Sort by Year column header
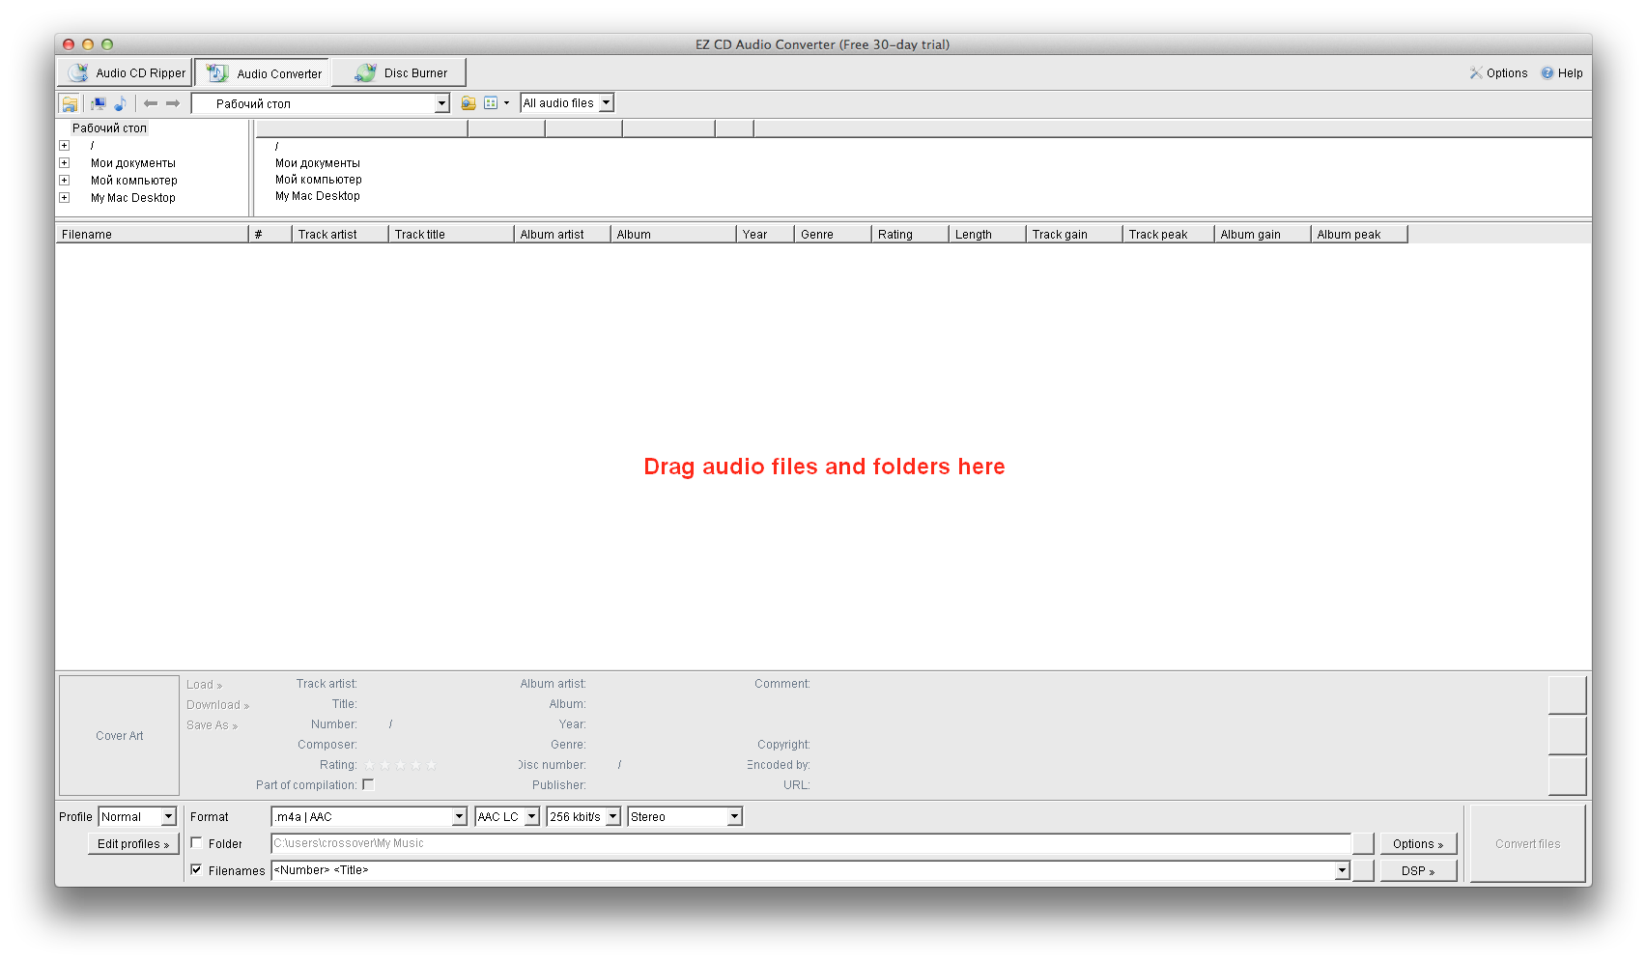This screenshot has height=963, width=1647. (765, 235)
